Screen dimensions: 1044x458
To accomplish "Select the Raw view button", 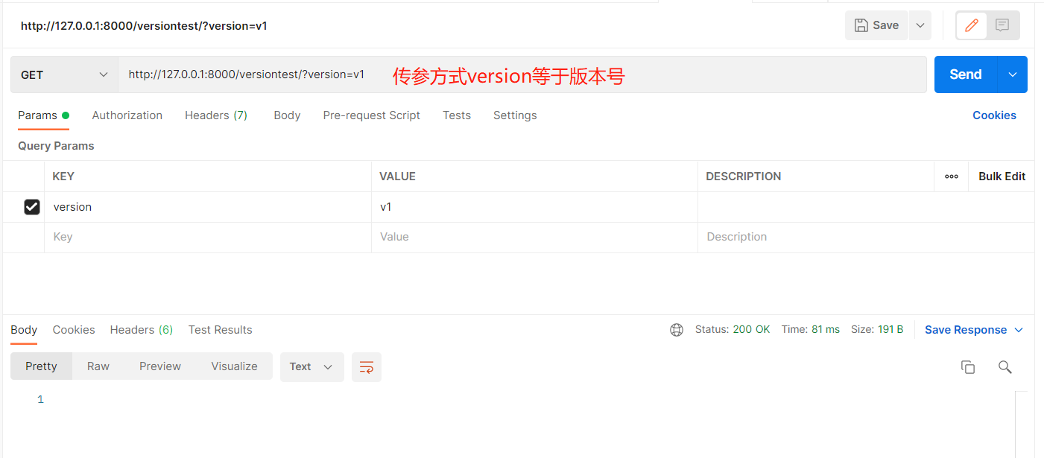I will coord(98,366).
